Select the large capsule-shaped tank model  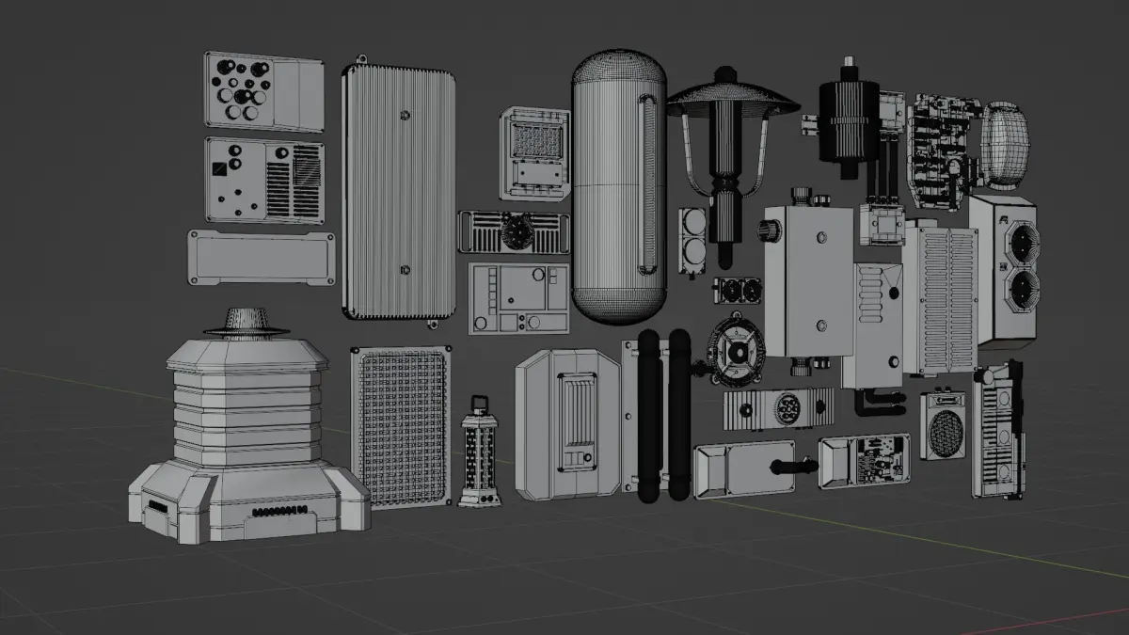(x=619, y=189)
